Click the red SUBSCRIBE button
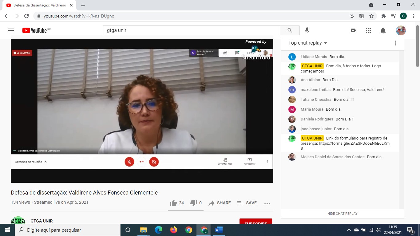This screenshot has height=236, width=420. [x=256, y=222]
